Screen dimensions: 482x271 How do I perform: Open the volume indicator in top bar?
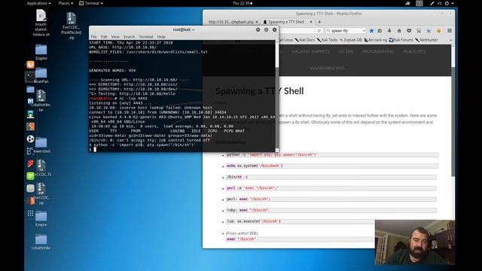439,3
